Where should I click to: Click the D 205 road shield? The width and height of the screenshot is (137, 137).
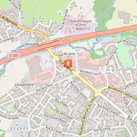(x=14, y=55)
